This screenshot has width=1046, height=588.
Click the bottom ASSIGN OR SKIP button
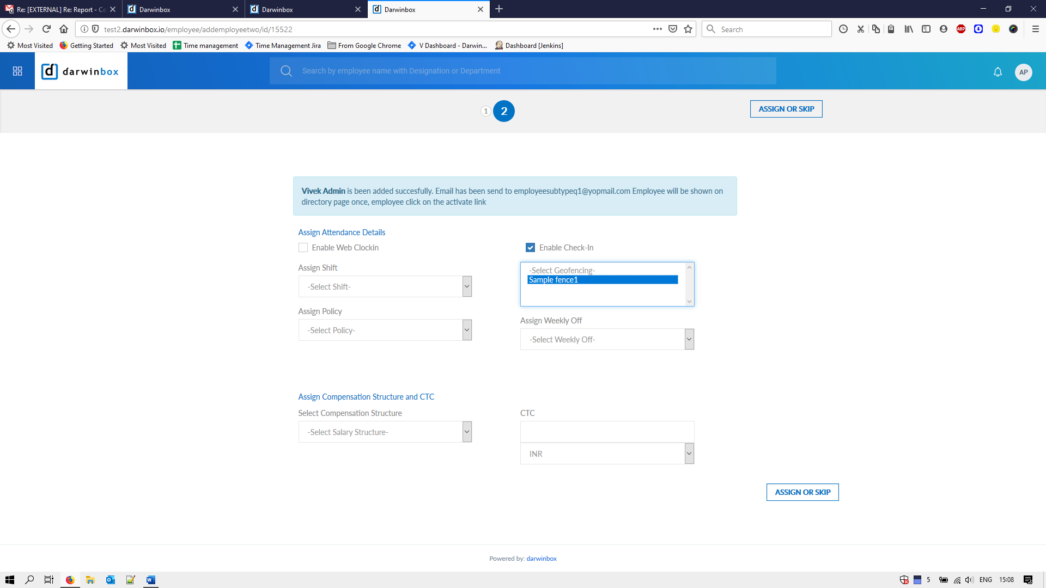point(802,492)
